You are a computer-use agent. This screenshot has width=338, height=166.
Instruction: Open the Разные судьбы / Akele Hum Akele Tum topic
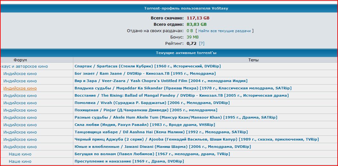[x=176, y=117]
